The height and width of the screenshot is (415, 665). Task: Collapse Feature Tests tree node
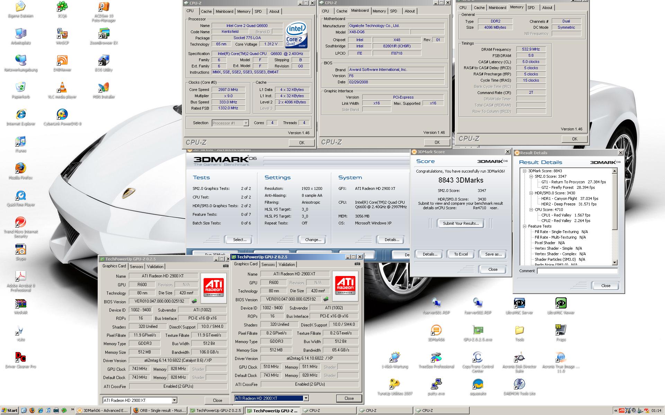click(x=525, y=226)
